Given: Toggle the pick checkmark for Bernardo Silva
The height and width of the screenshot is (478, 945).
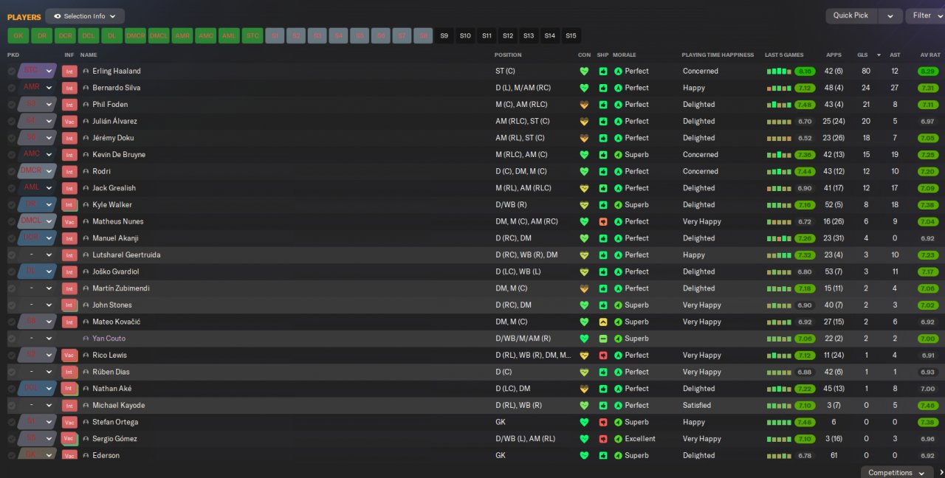Looking at the screenshot, I should (x=11, y=88).
